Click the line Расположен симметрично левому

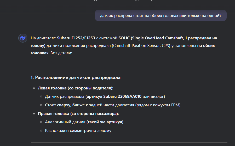78,131
